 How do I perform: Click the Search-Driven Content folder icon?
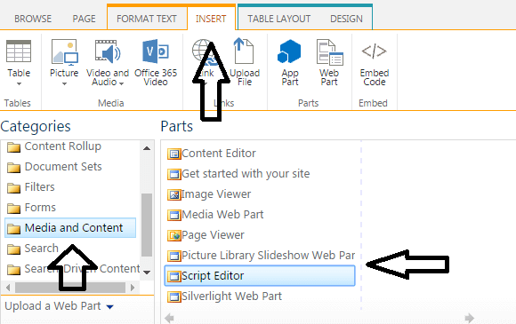tap(13, 270)
